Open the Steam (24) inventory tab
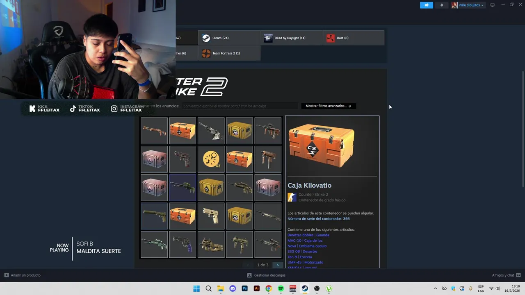This screenshot has height=295, width=525. coord(229,38)
